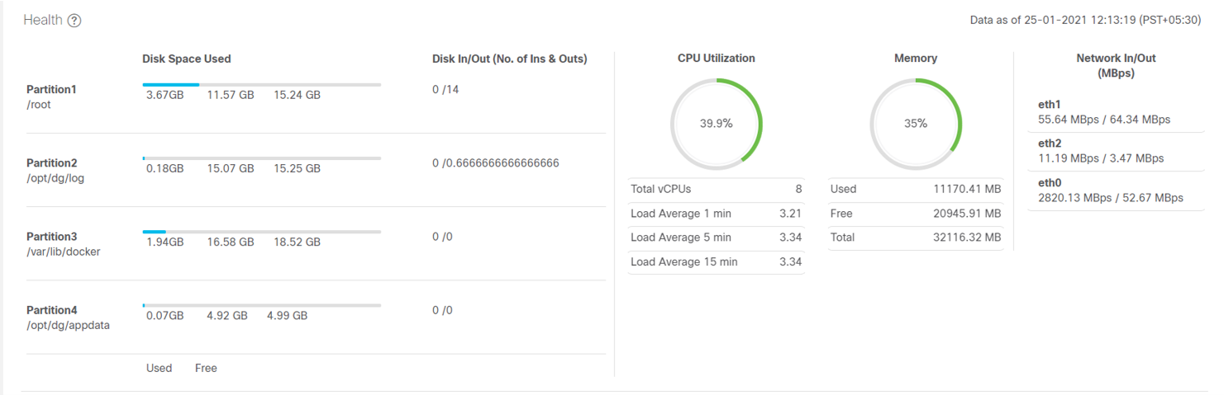Click the Load Average 15 min row

tap(716, 262)
